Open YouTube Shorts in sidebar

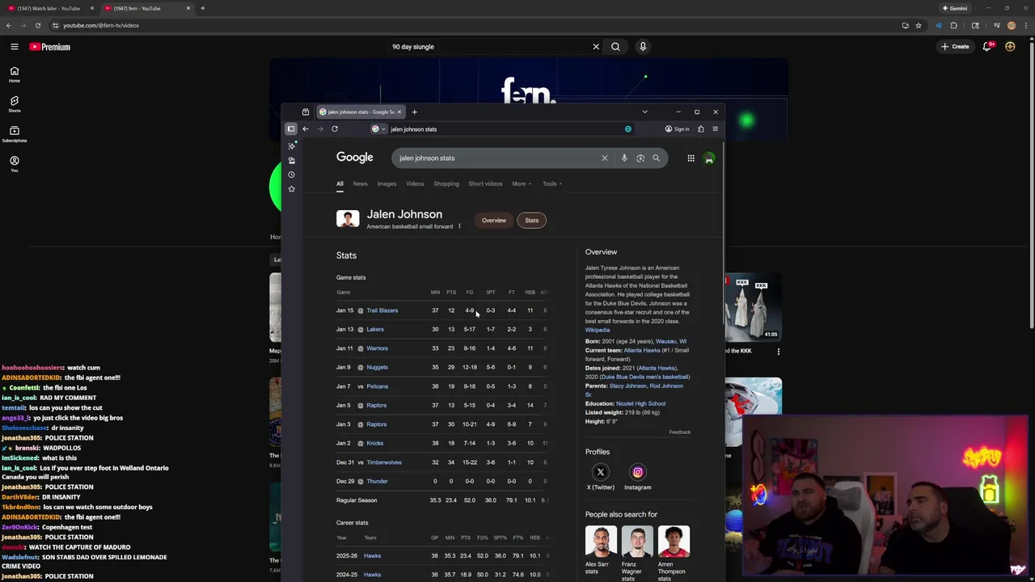click(x=14, y=104)
